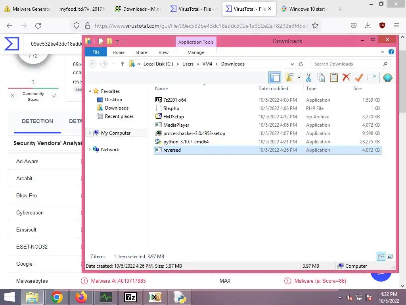Select the 7z2201-x64 file
This screenshot has height=305, width=406.
pyautogui.click(x=268, y=100)
